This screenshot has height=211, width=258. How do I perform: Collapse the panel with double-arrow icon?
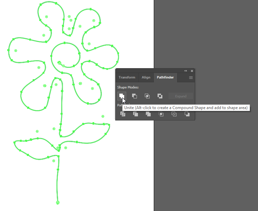coord(186,71)
